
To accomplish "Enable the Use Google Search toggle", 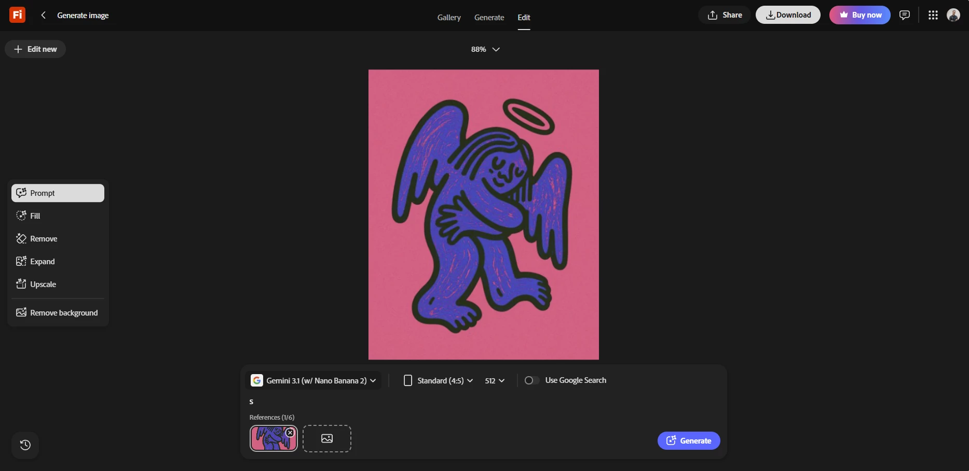I will pos(531,380).
